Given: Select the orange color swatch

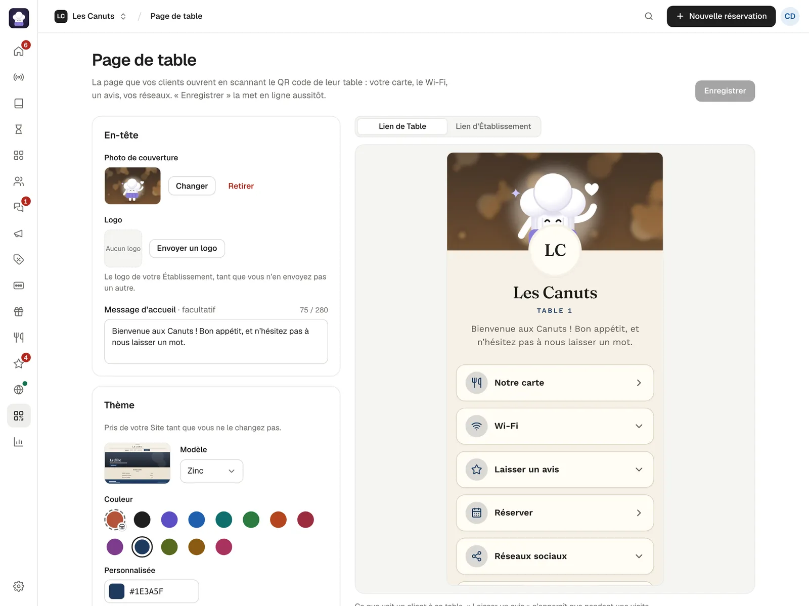Looking at the screenshot, I should [x=278, y=520].
